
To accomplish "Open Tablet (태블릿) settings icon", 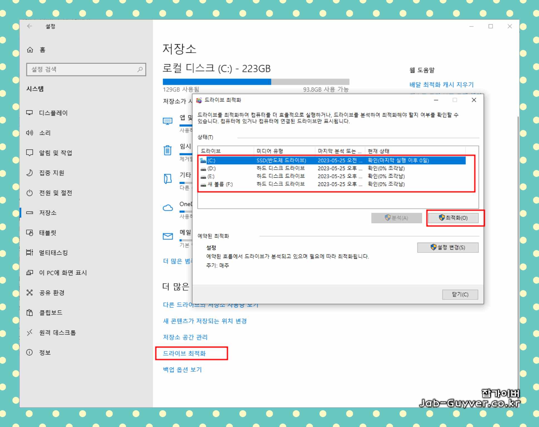I will click(30, 233).
